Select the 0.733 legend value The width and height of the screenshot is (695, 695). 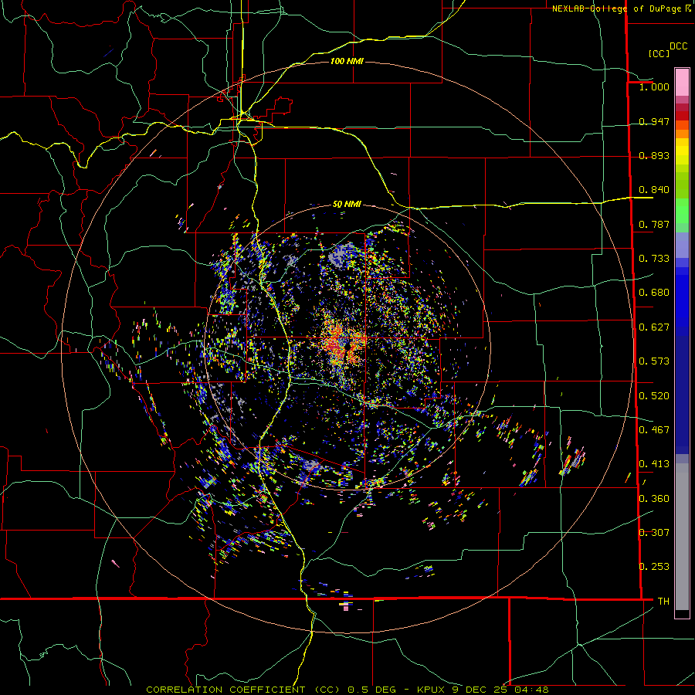click(654, 259)
